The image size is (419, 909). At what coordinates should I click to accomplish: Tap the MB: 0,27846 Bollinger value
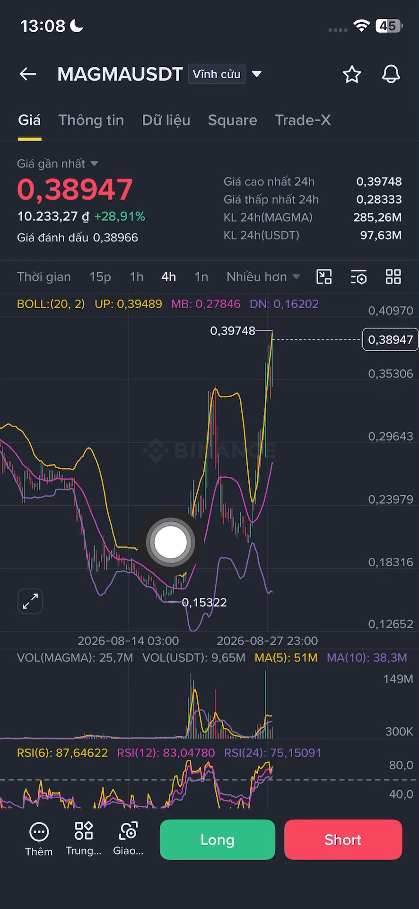[x=206, y=303]
